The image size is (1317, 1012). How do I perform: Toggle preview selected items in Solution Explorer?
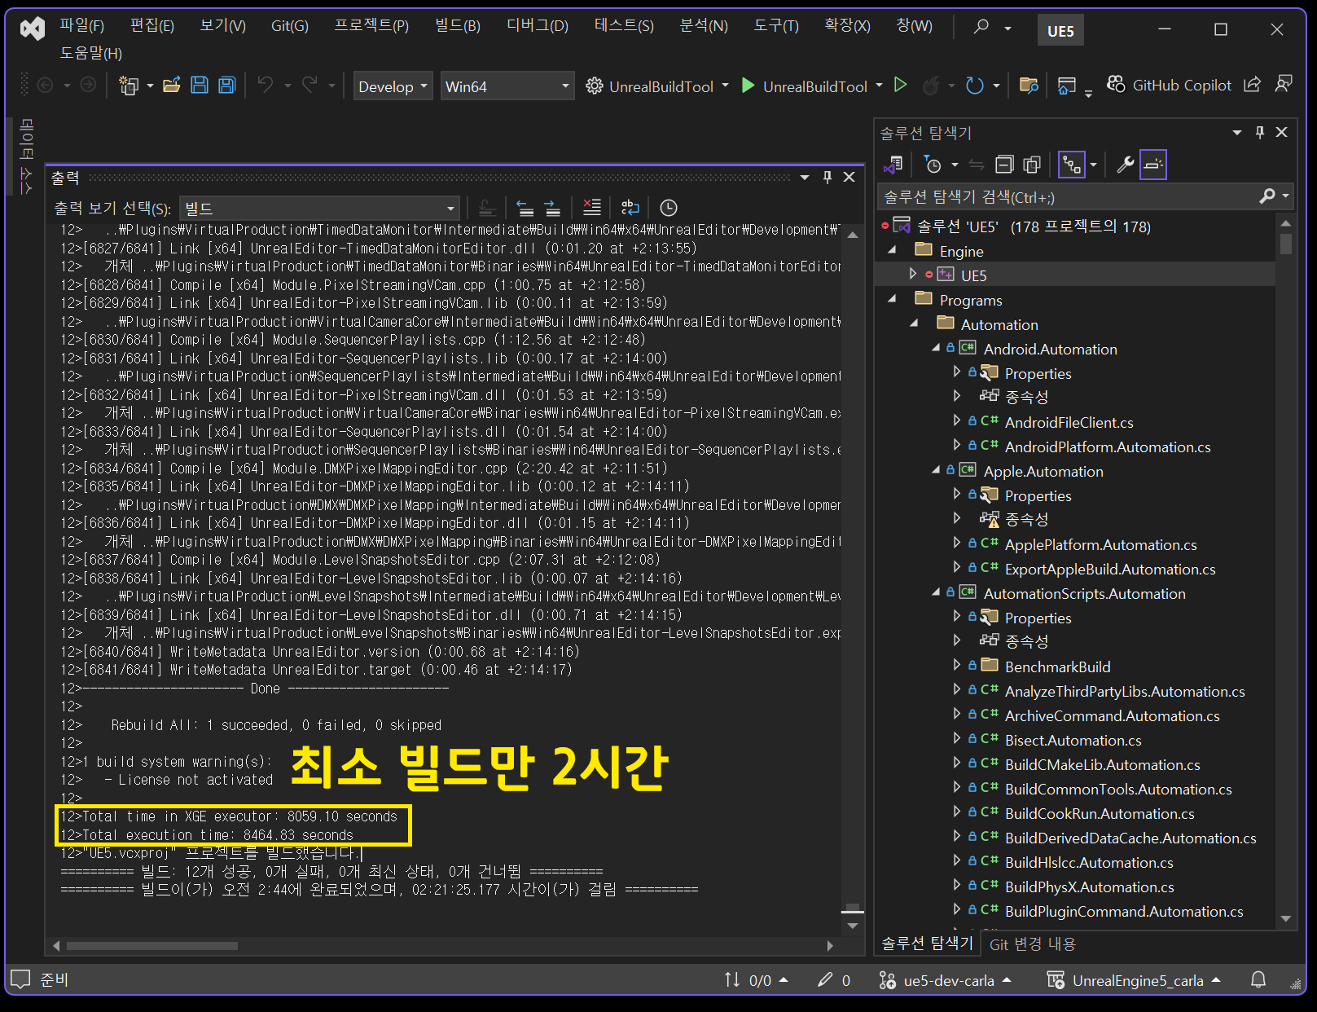coord(1153,165)
